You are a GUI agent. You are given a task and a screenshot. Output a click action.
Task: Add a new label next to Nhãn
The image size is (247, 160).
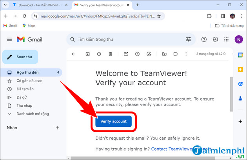58,128
